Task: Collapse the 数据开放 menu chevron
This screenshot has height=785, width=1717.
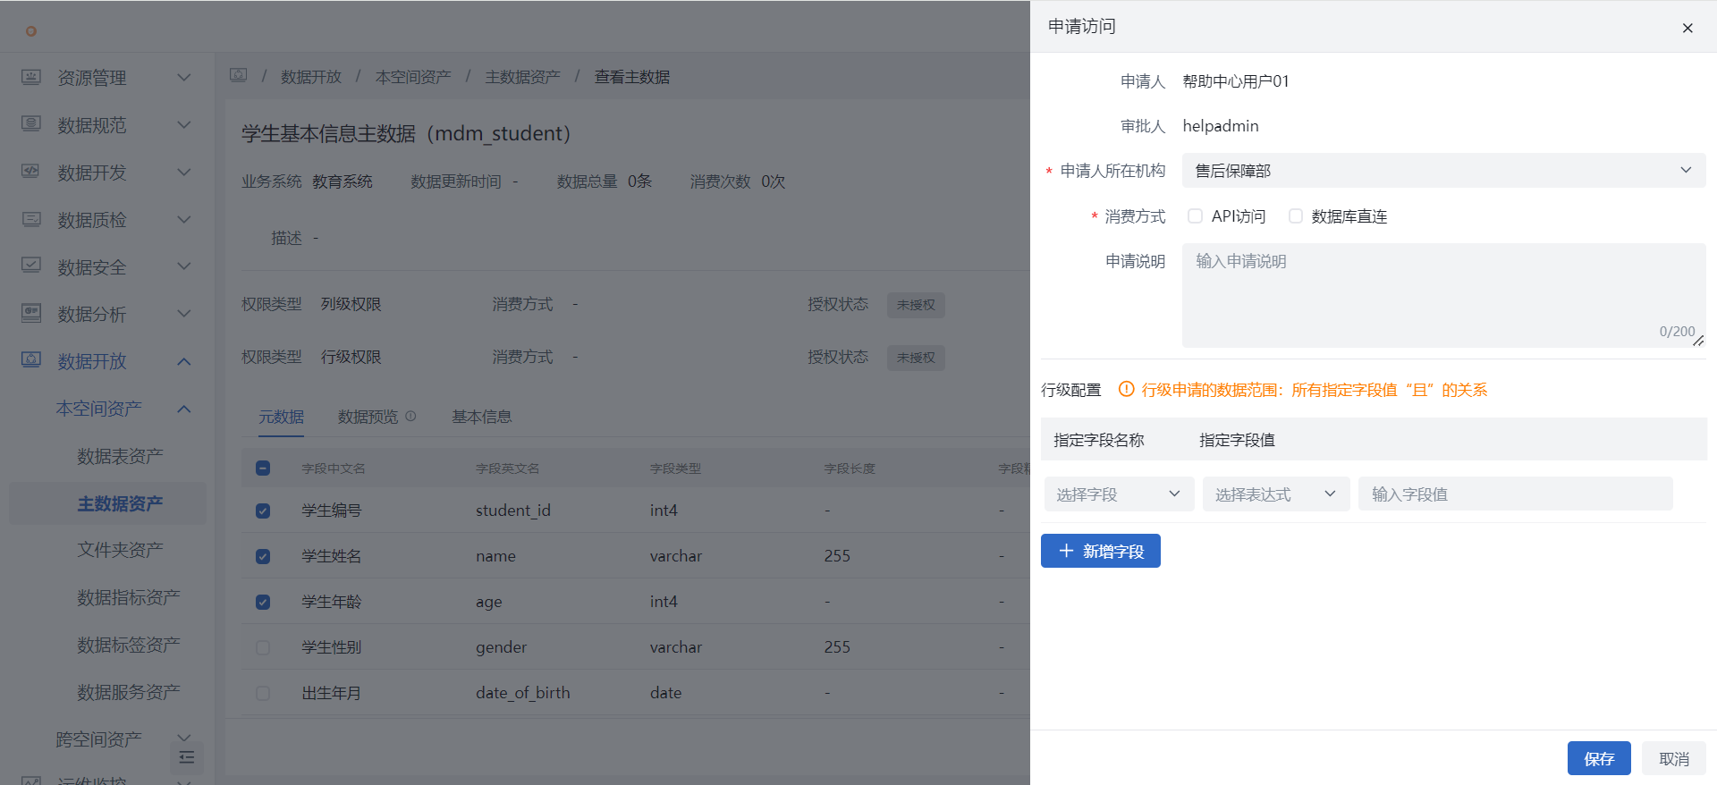Action: [x=184, y=361]
